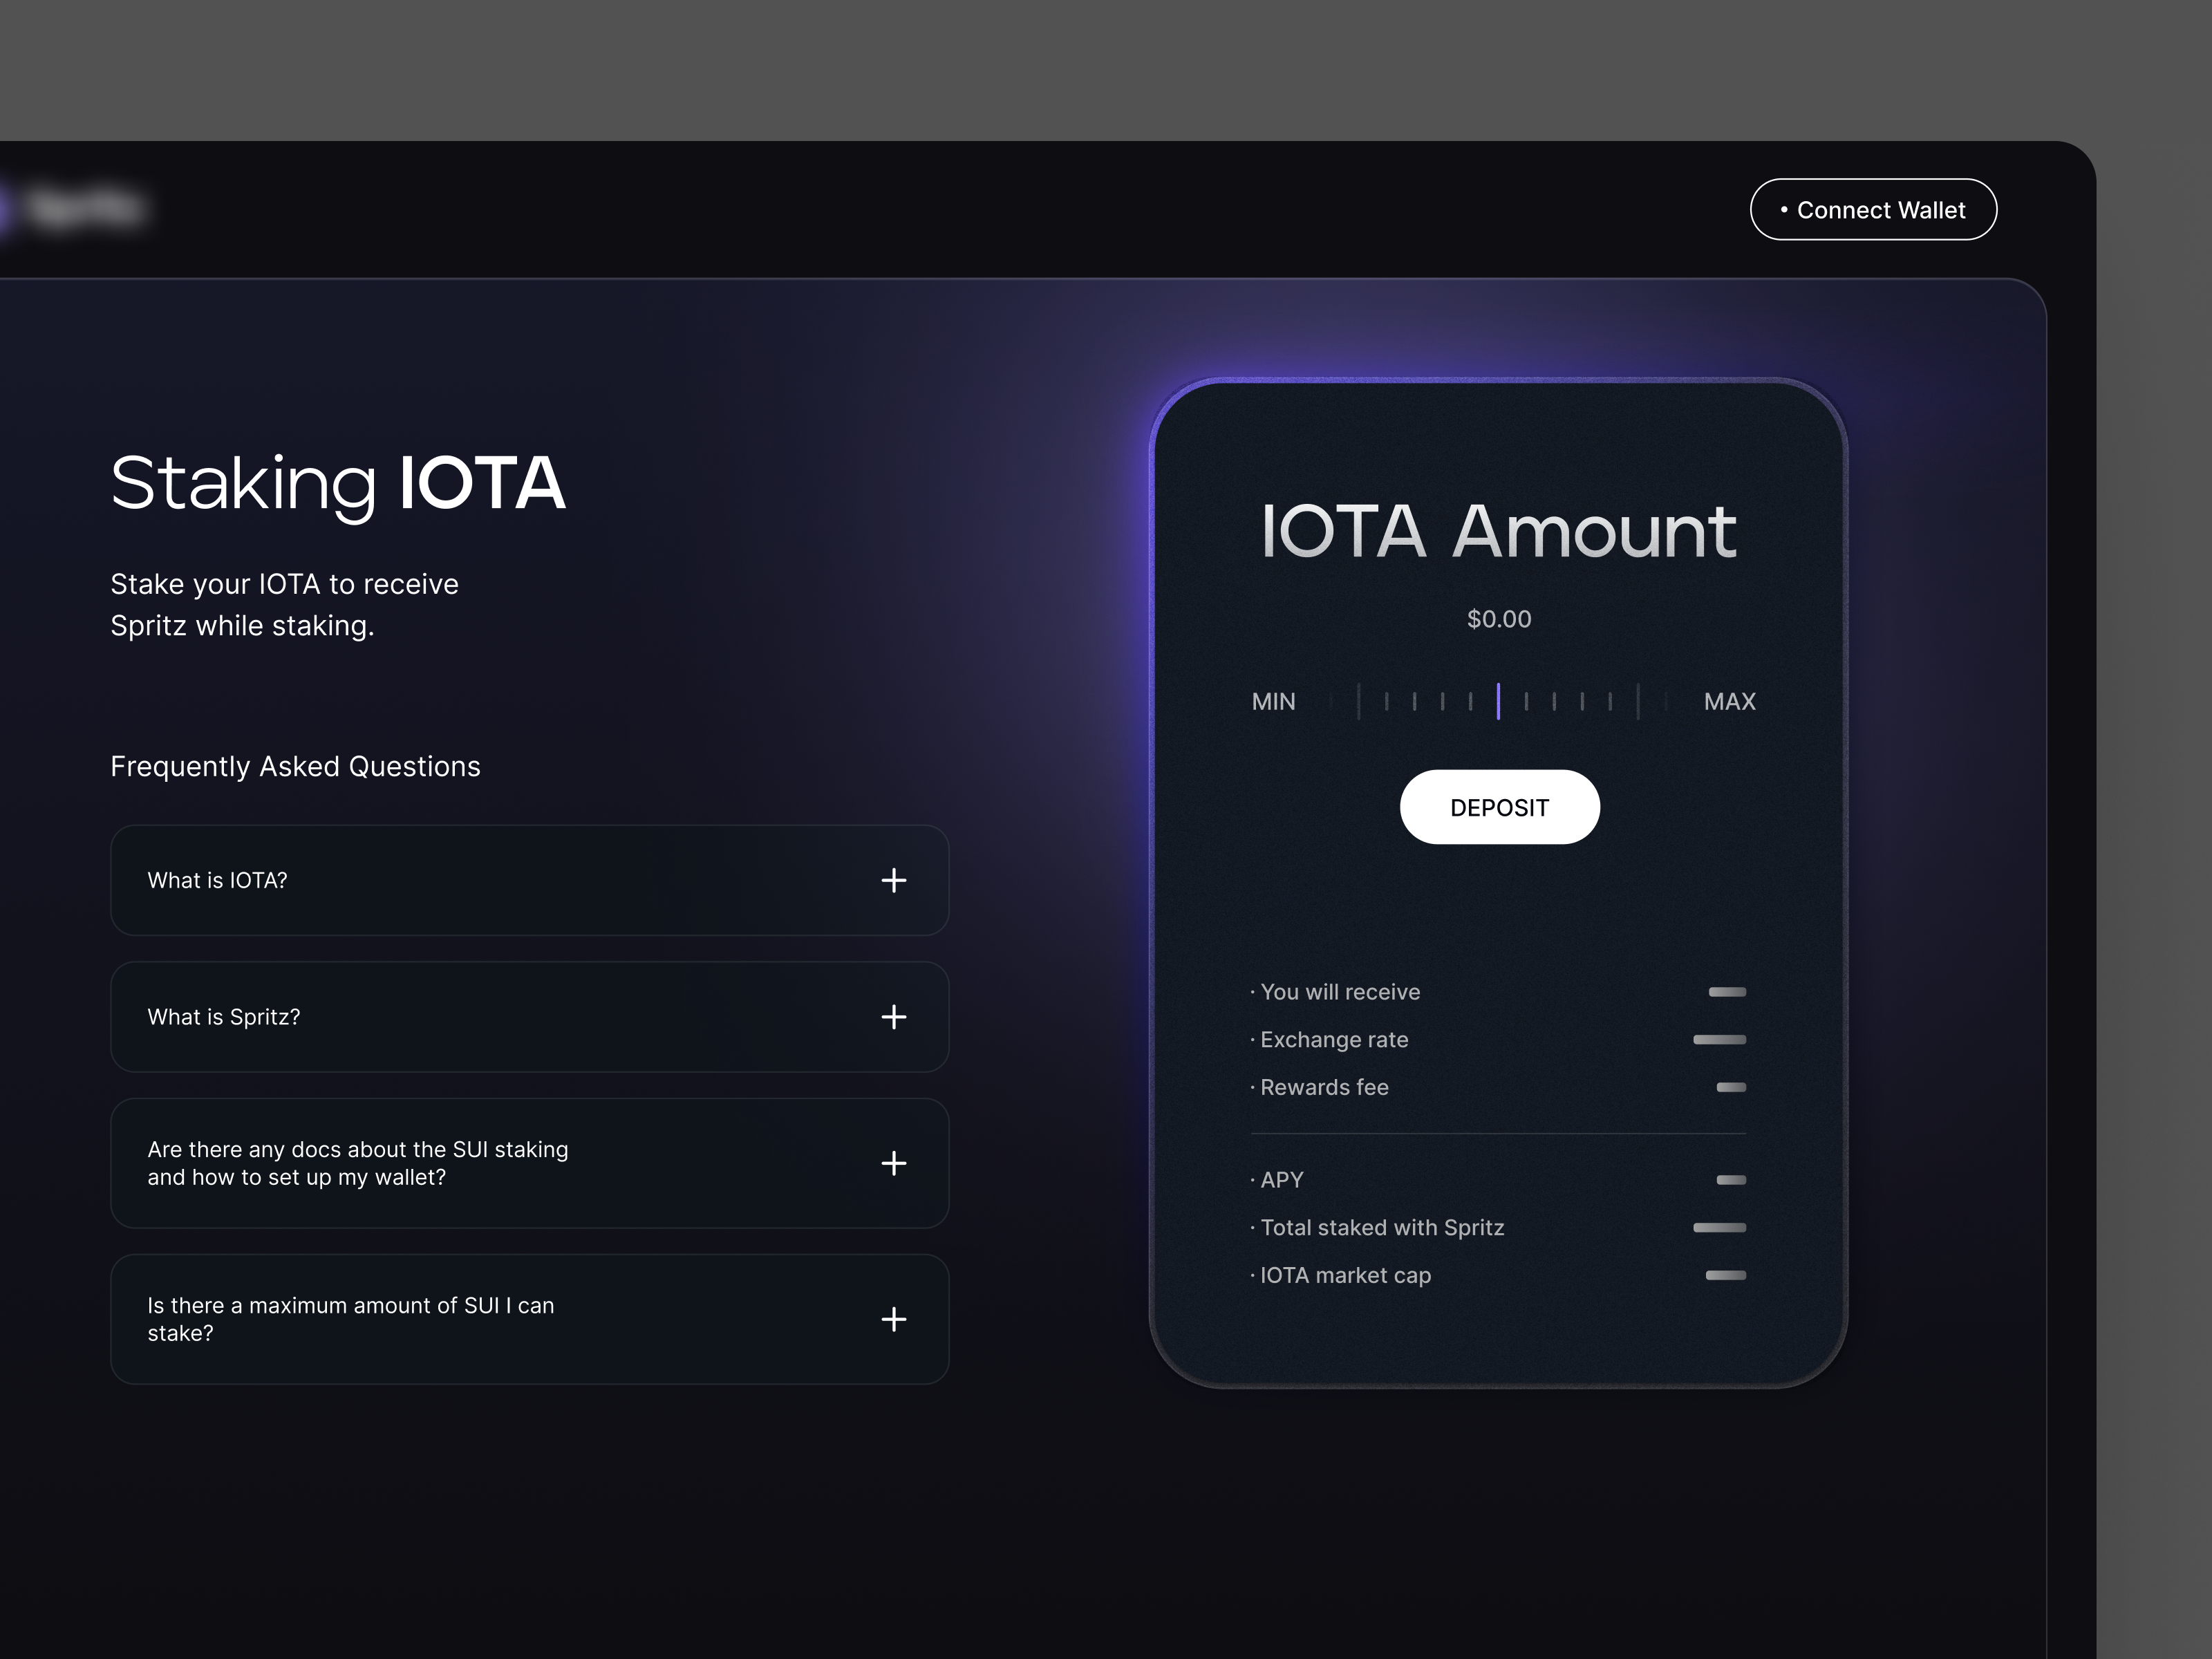2212x1659 pixels.
Task: Select the highlighted tick on the amount scale
Action: click(1499, 701)
